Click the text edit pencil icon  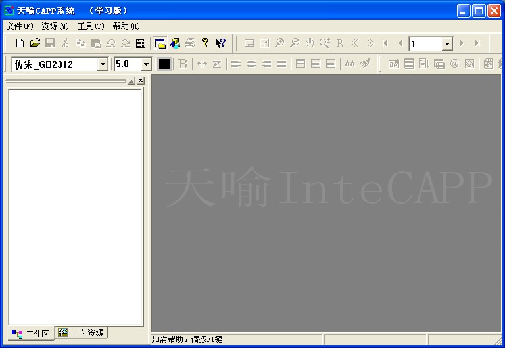394,64
